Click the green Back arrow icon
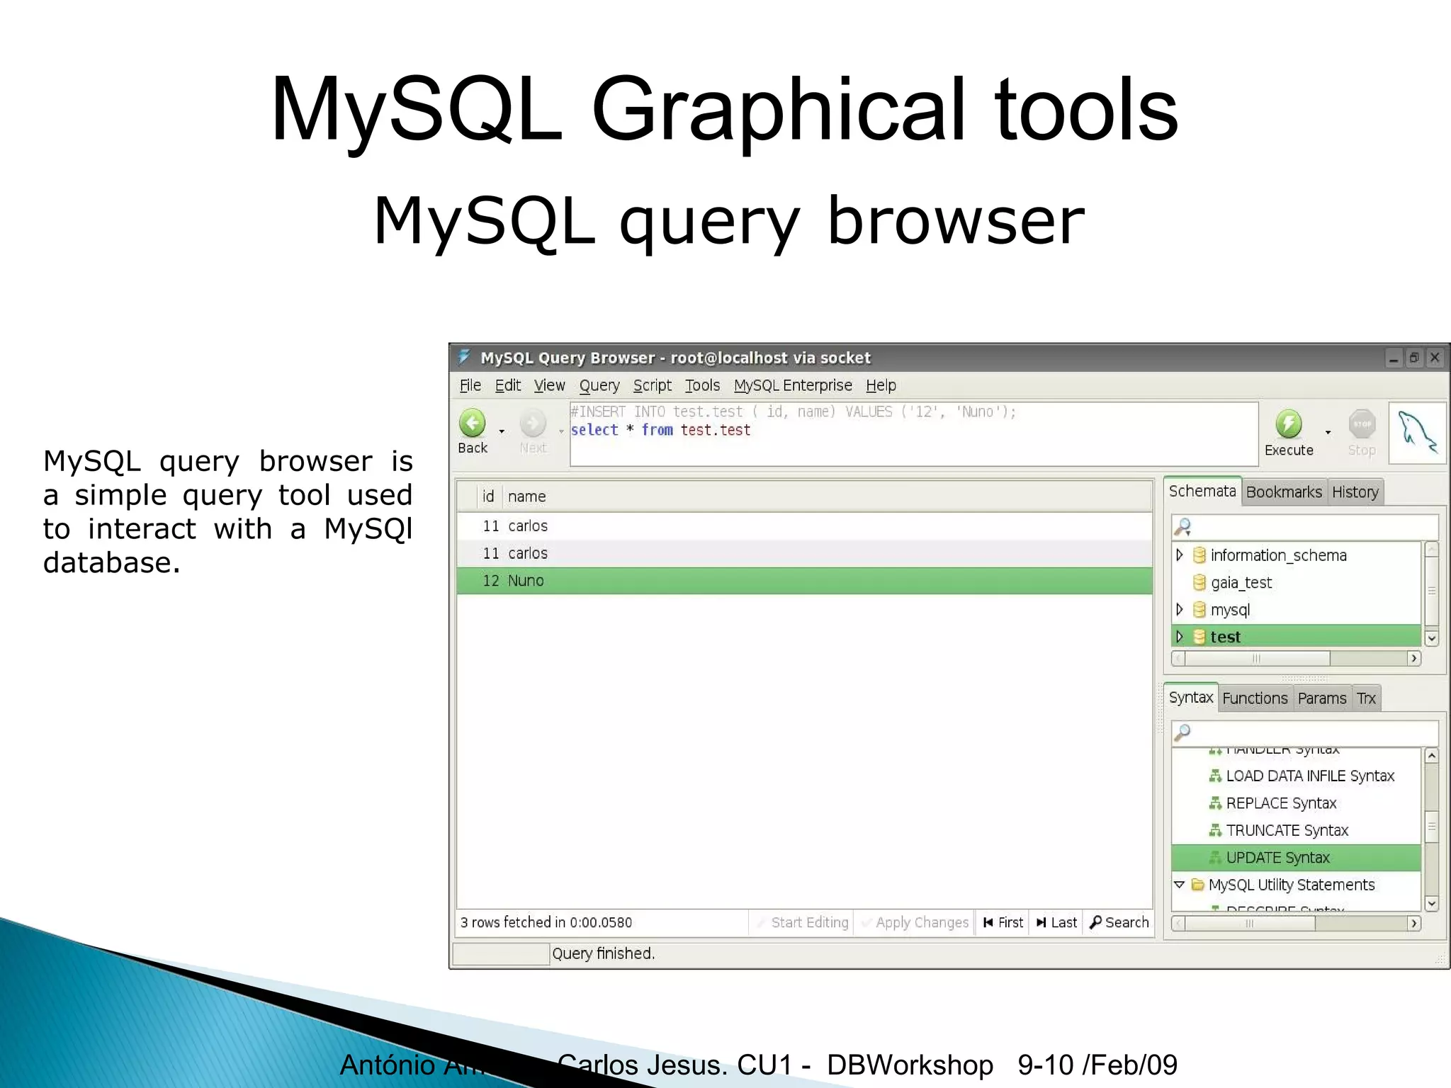This screenshot has width=1451, height=1088. [473, 424]
